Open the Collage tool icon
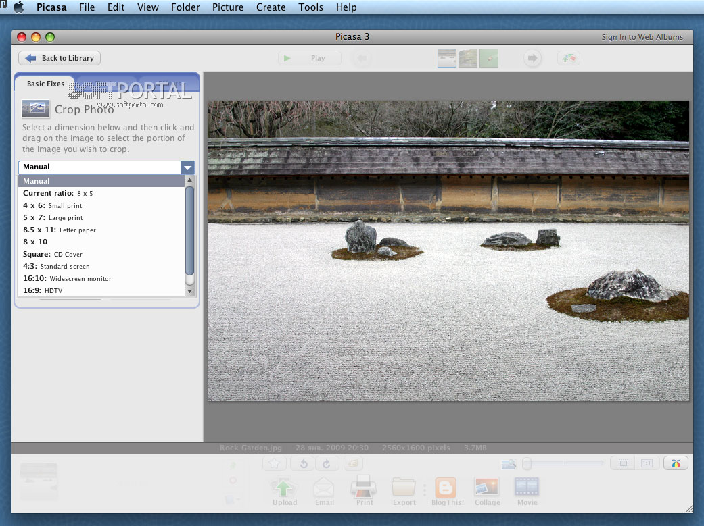The image size is (704, 526). 487,488
